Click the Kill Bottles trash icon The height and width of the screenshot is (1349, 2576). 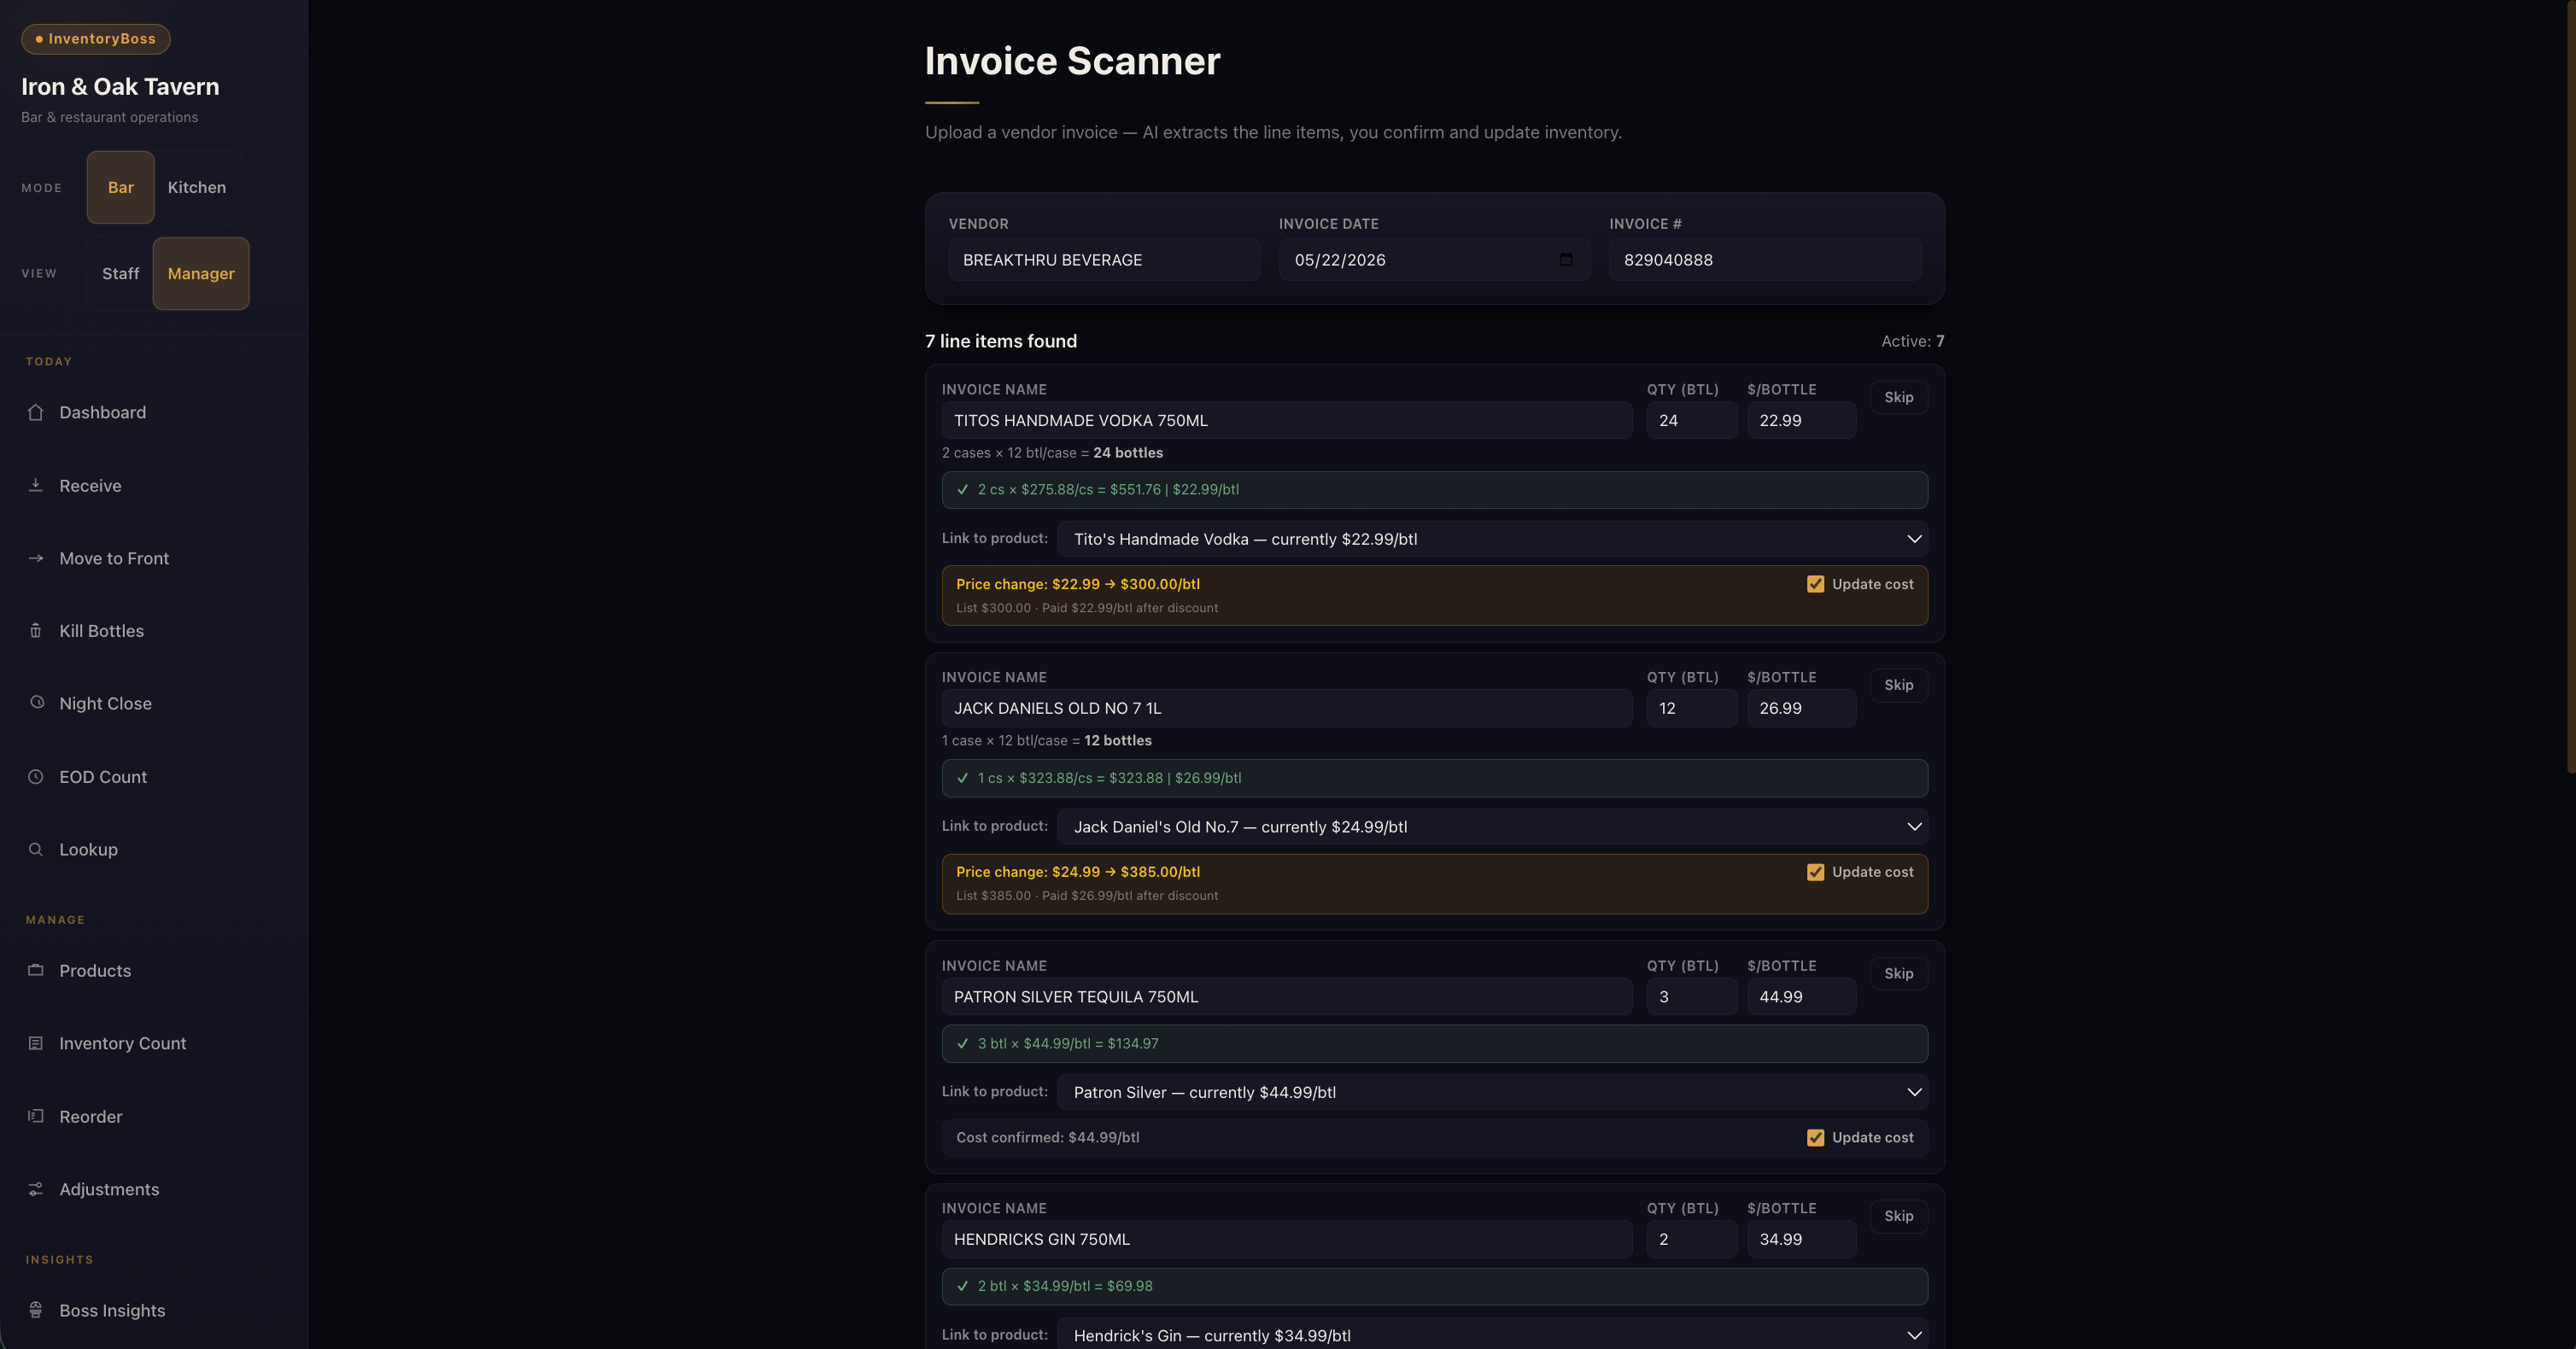pyautogui.click(x=36, y=630)
